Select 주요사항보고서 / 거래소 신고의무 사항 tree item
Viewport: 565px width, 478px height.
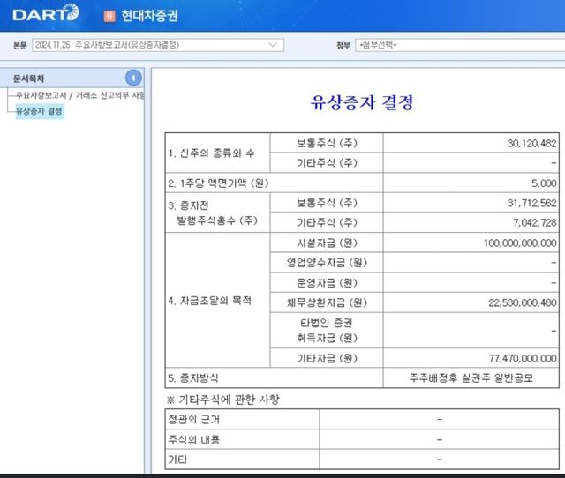pyautogui.click(x=80, y=95)
